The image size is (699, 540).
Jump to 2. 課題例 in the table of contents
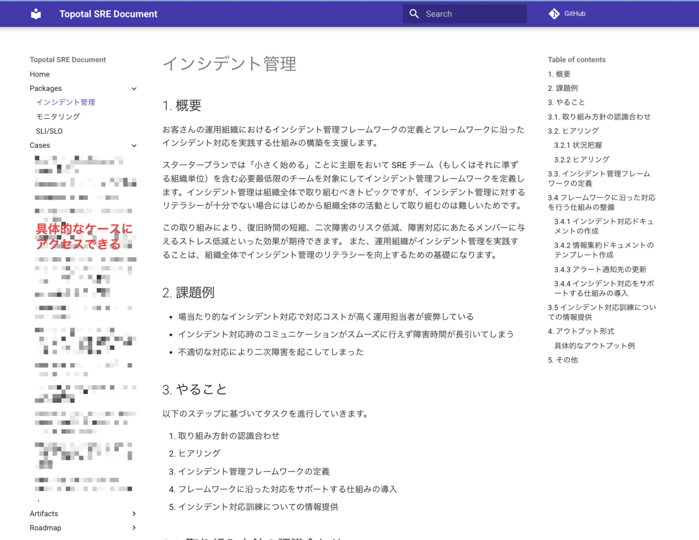(x=562, y=88)
